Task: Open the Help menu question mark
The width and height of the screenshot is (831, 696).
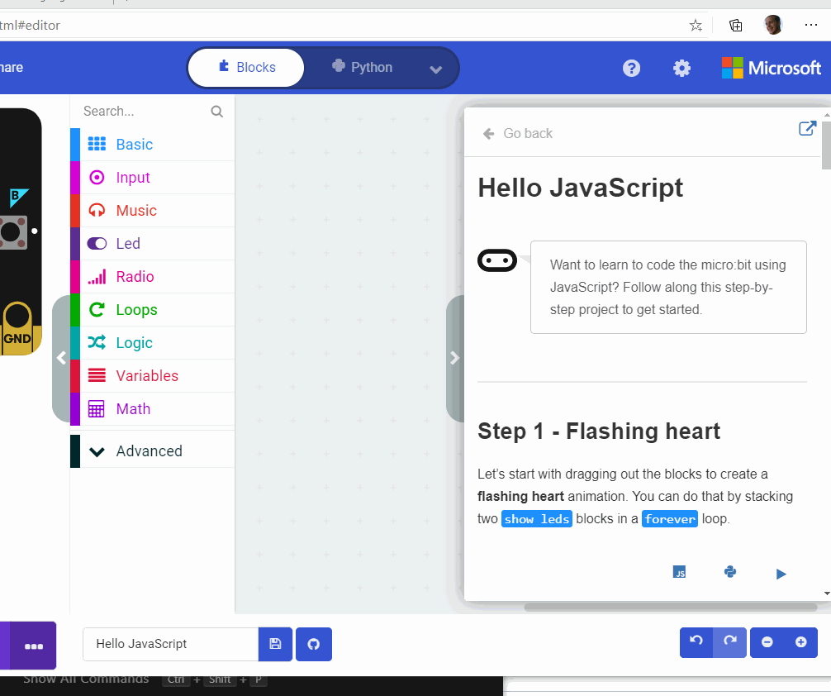Action: coord(631,68)
